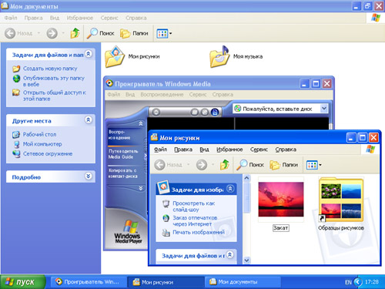Screen dimensions: 385x289
Task: Click forward arrow in Мои рисунки toolbar
Action: tap(202, 165)
